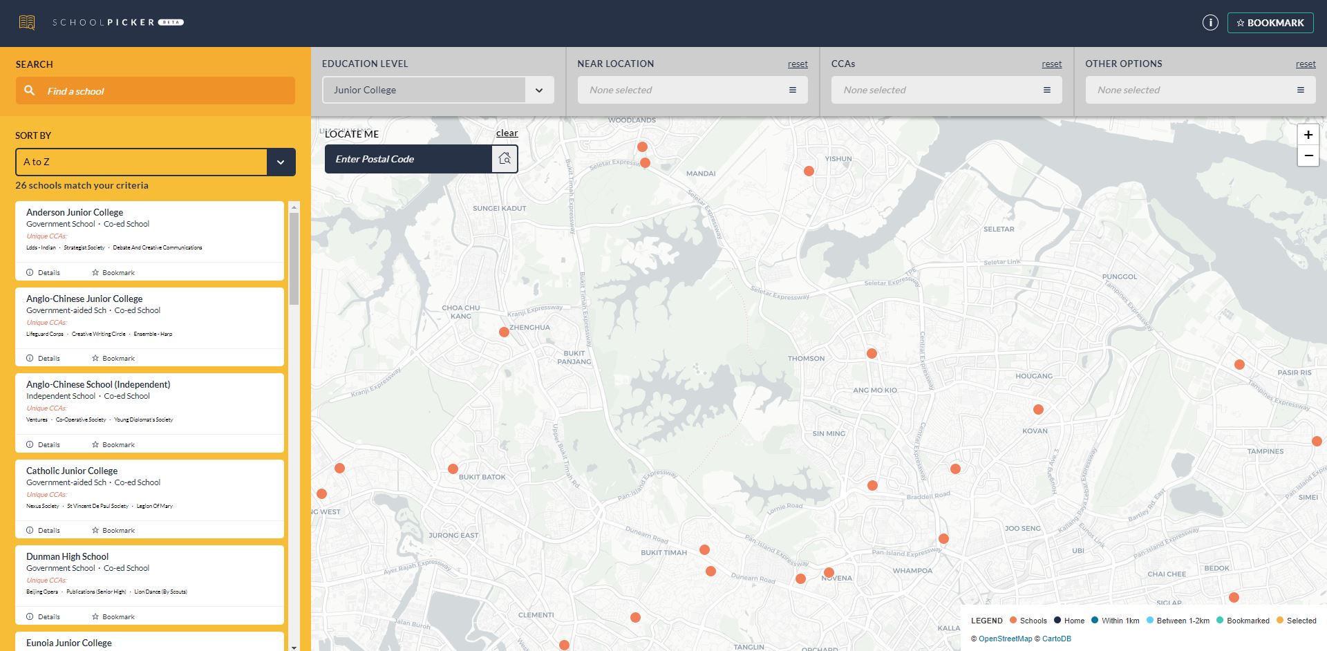Click the school list scroll down arrow
Screen dimensions: 1327x651
294,647
